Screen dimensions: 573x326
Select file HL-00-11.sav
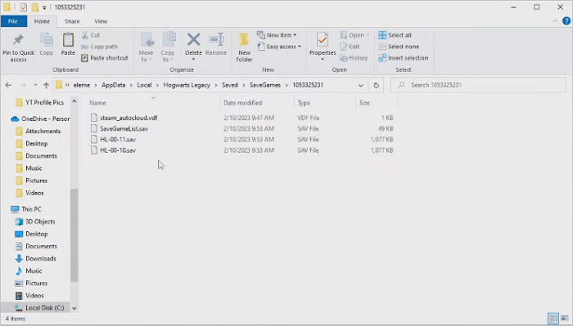click(118, 139)
